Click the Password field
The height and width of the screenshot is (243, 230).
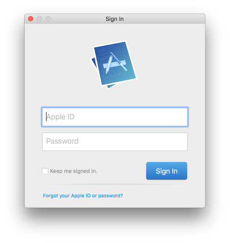click(115, 141)
